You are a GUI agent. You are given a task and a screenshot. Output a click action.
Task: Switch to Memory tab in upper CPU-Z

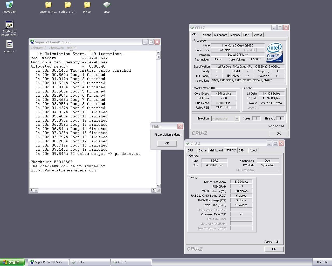click(235, 35)
